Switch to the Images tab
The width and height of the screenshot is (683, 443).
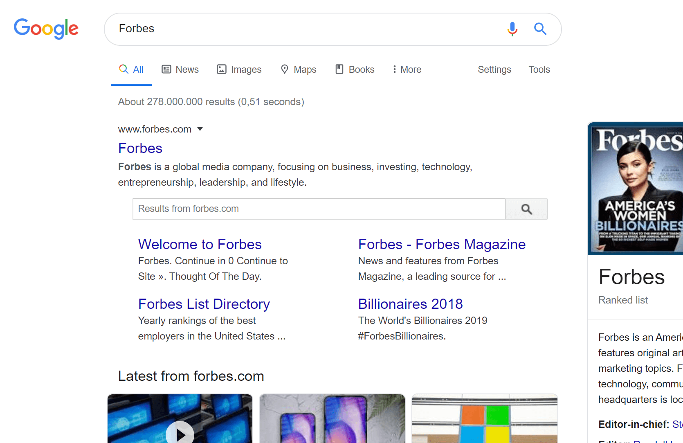[x=246, y=69]
